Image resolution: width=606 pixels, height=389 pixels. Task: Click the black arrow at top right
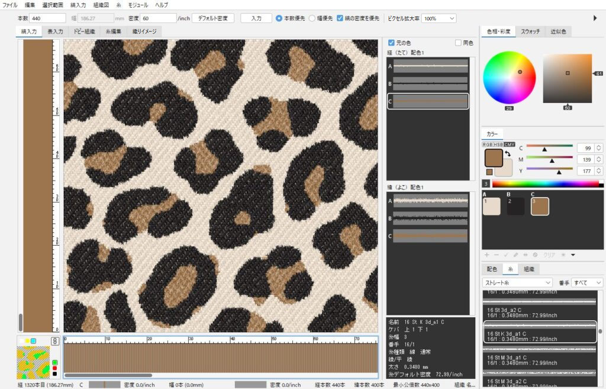[x=595, y=18]
